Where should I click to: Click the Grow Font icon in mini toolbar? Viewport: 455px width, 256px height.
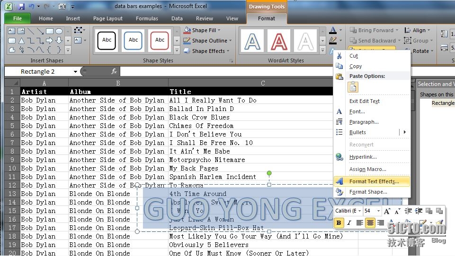click(x=387, y=211)
